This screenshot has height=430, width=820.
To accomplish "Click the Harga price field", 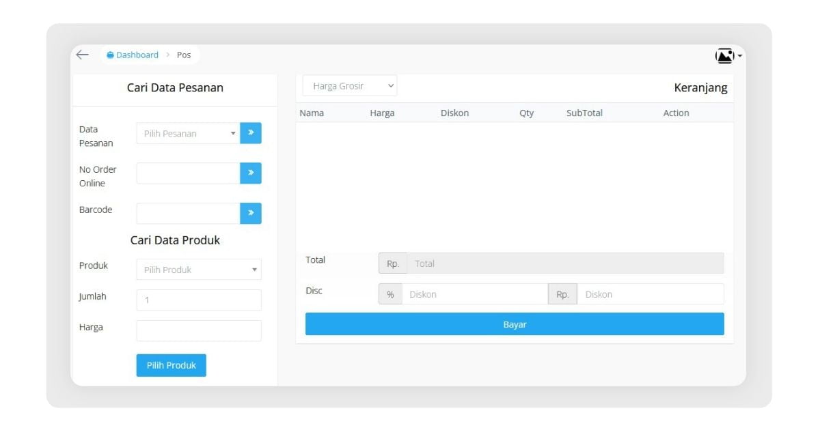I will pyautogui.click(x=199, y=330).
